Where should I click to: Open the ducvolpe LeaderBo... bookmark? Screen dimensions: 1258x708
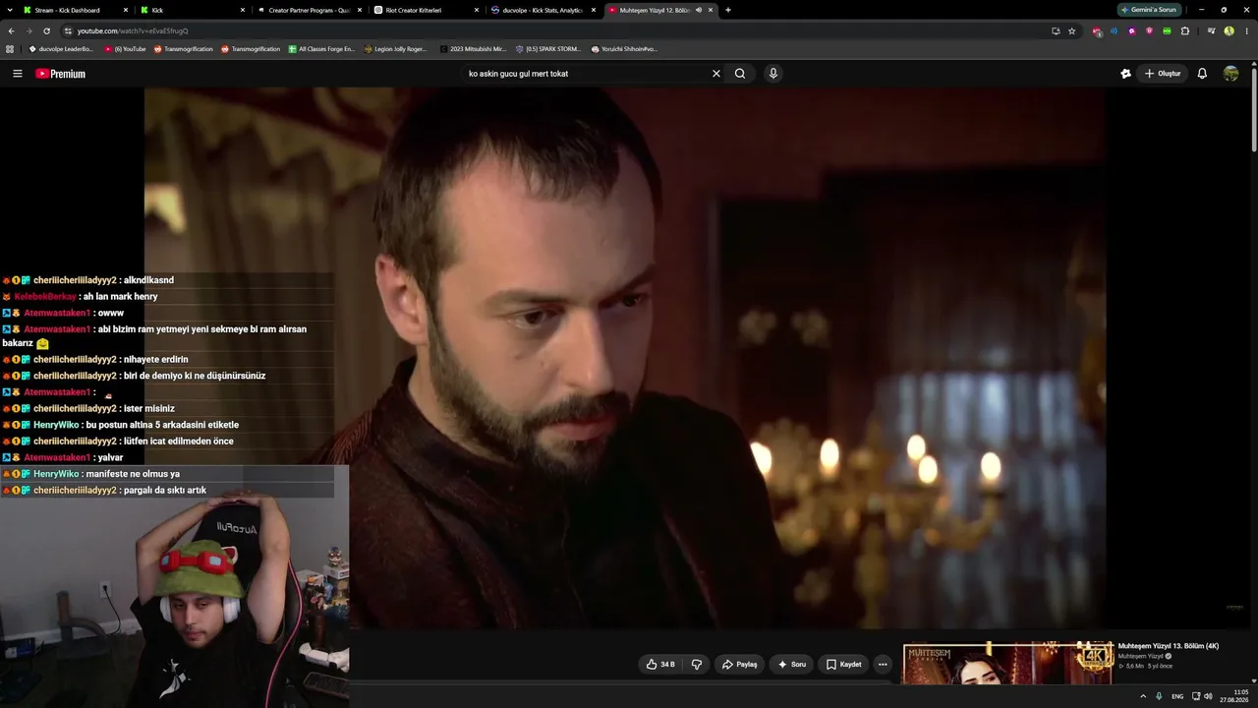(61, 48)
